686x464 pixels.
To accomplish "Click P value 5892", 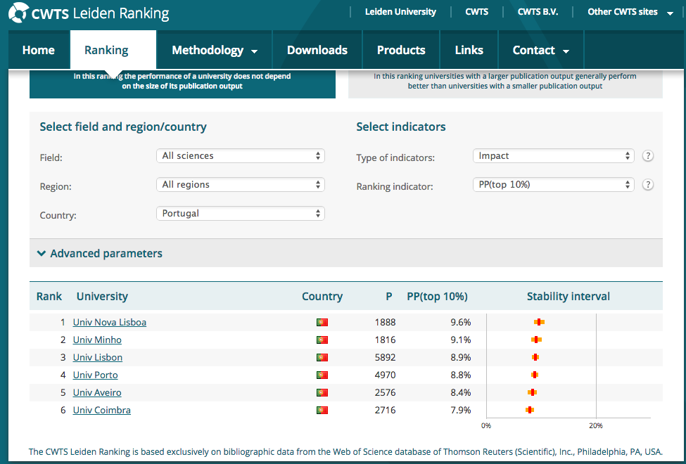I will pos(385,357).
